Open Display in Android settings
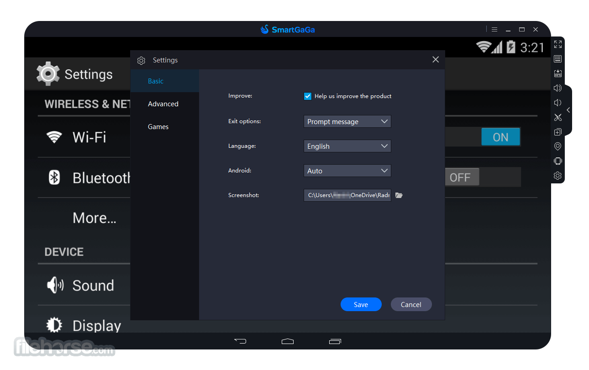Screen dimensions: 589x370 click(x=97, y=325)
